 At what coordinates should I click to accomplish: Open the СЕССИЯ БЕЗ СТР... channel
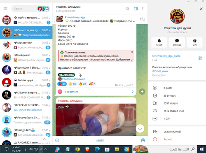pyautogui.click(x=26, y=107)
